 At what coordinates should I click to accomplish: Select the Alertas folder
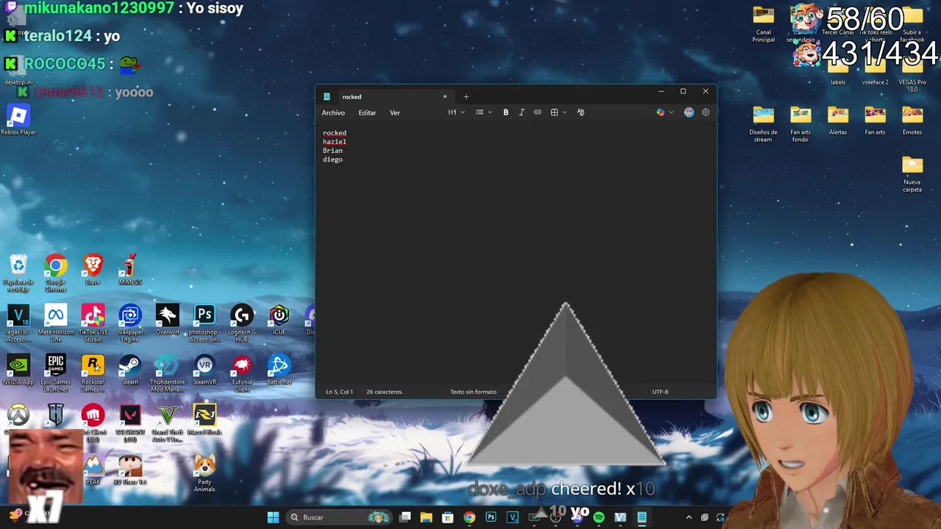838,120
